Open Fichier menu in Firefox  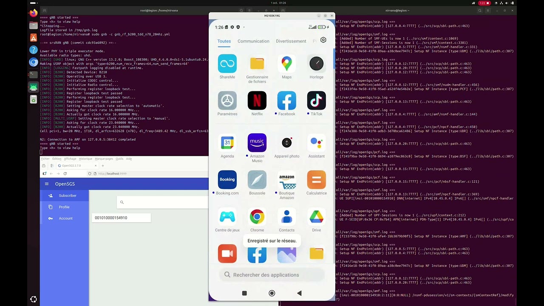coord(45,159)
